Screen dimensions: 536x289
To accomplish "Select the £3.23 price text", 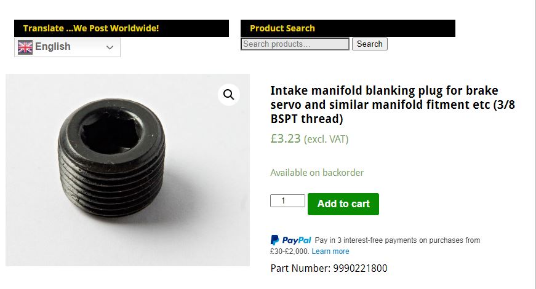I will click(286, 139).
